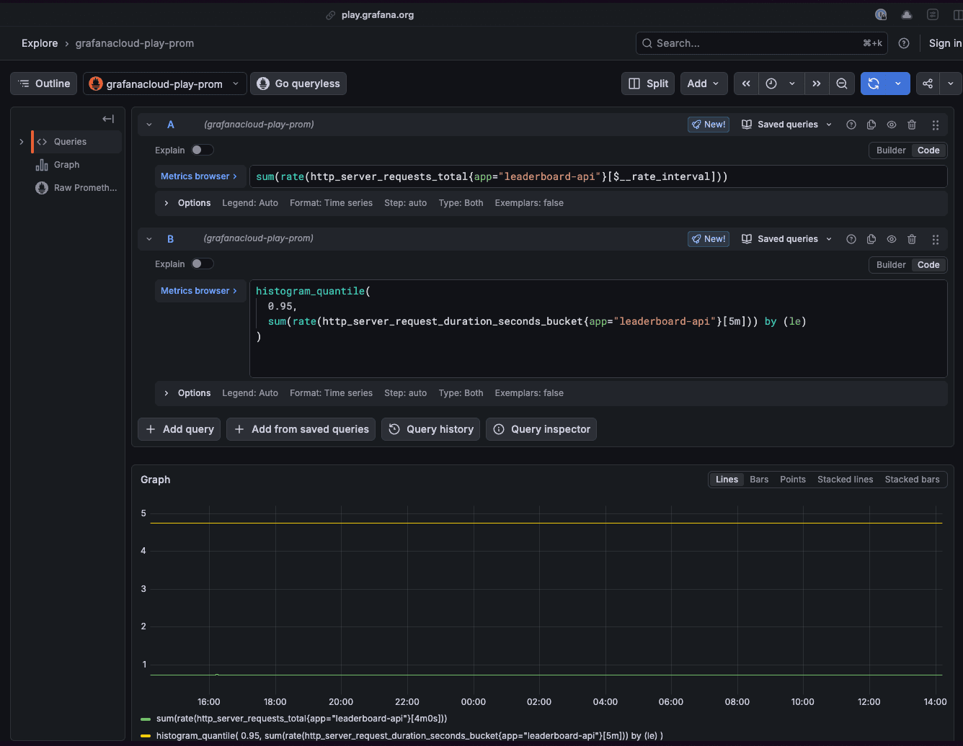Click the help question mark icon near search
Screen dimensions: 963x746
[904, 43]
